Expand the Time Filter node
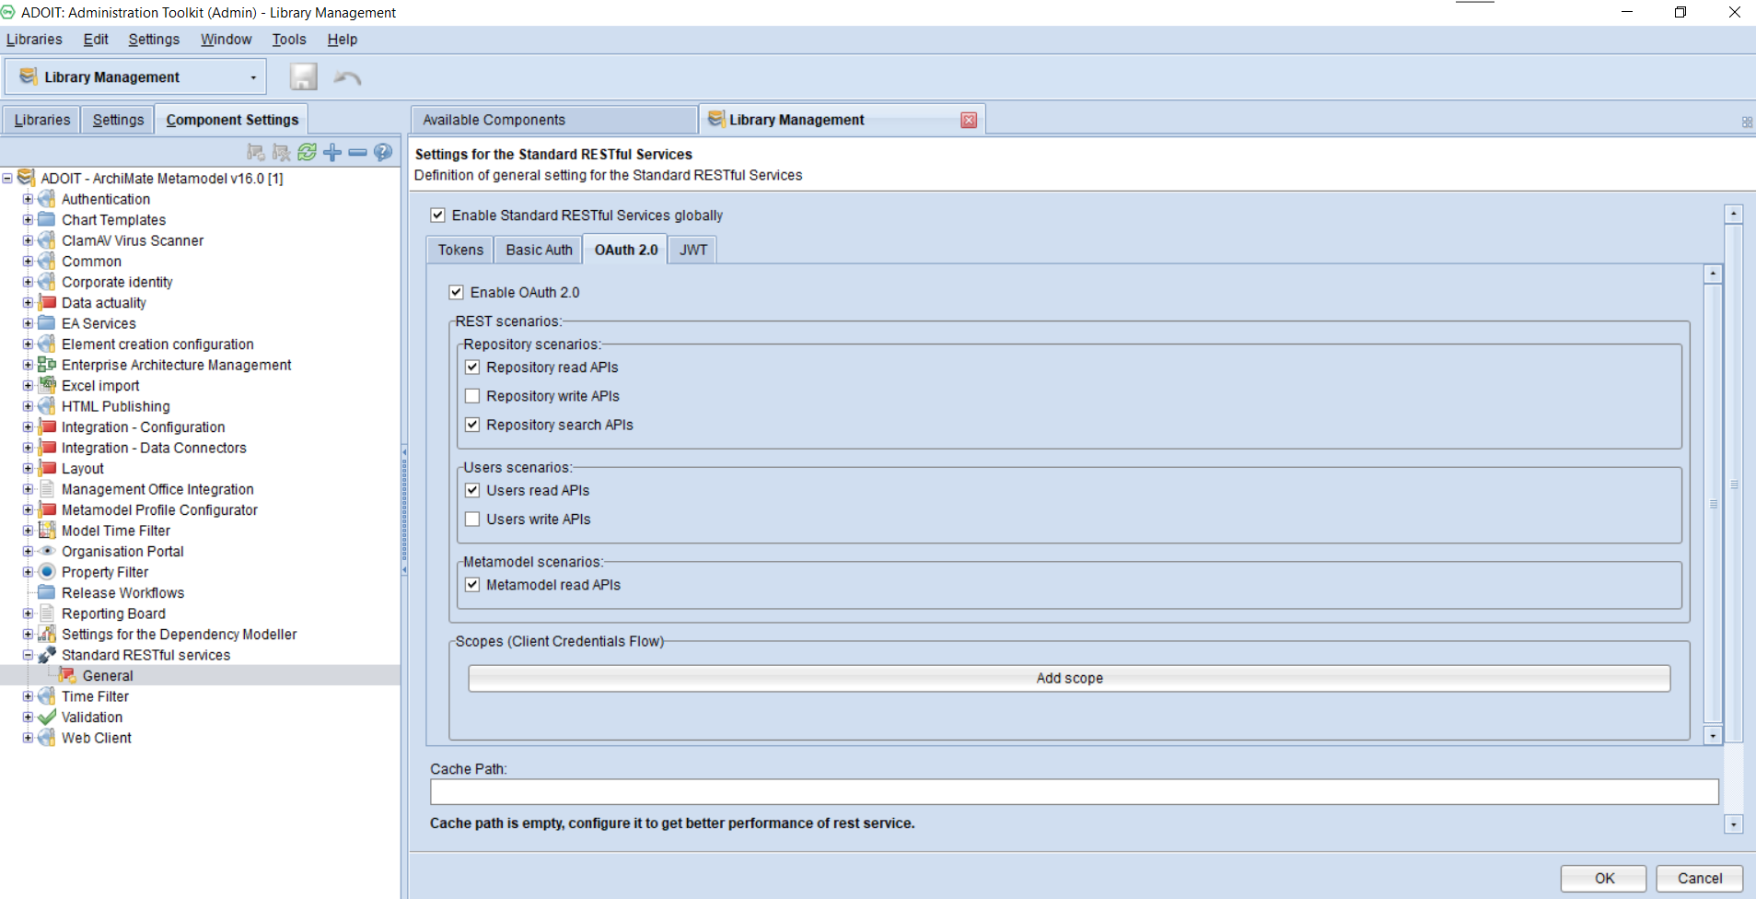The height and width of the screenshot is (899, 1756). point(28,696)
